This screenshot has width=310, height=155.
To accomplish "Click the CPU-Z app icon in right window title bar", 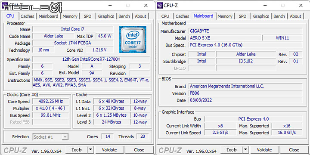I will click(160, 5).
